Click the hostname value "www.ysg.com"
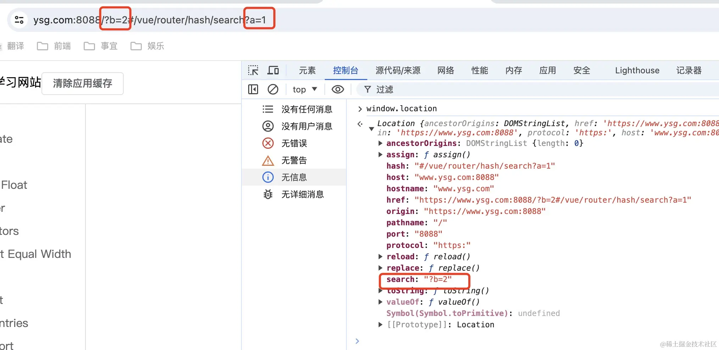 (x=464, y=188)
